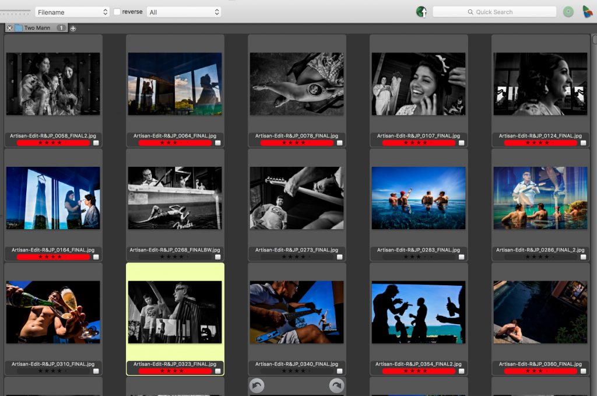Select the 0064_FINAL window reflection thumbnail
Viewport: 597px width, 396px height.
(175, 84)
